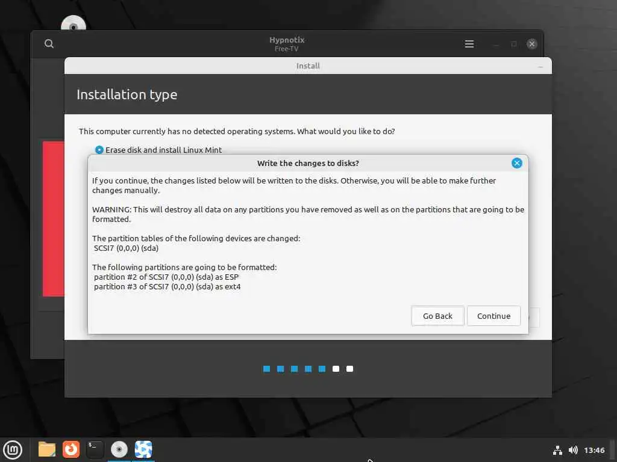This screenshot has height=462, width=617.
Task: Click the Install Linux Mint desktop disc icon
Action: (73, 23)
